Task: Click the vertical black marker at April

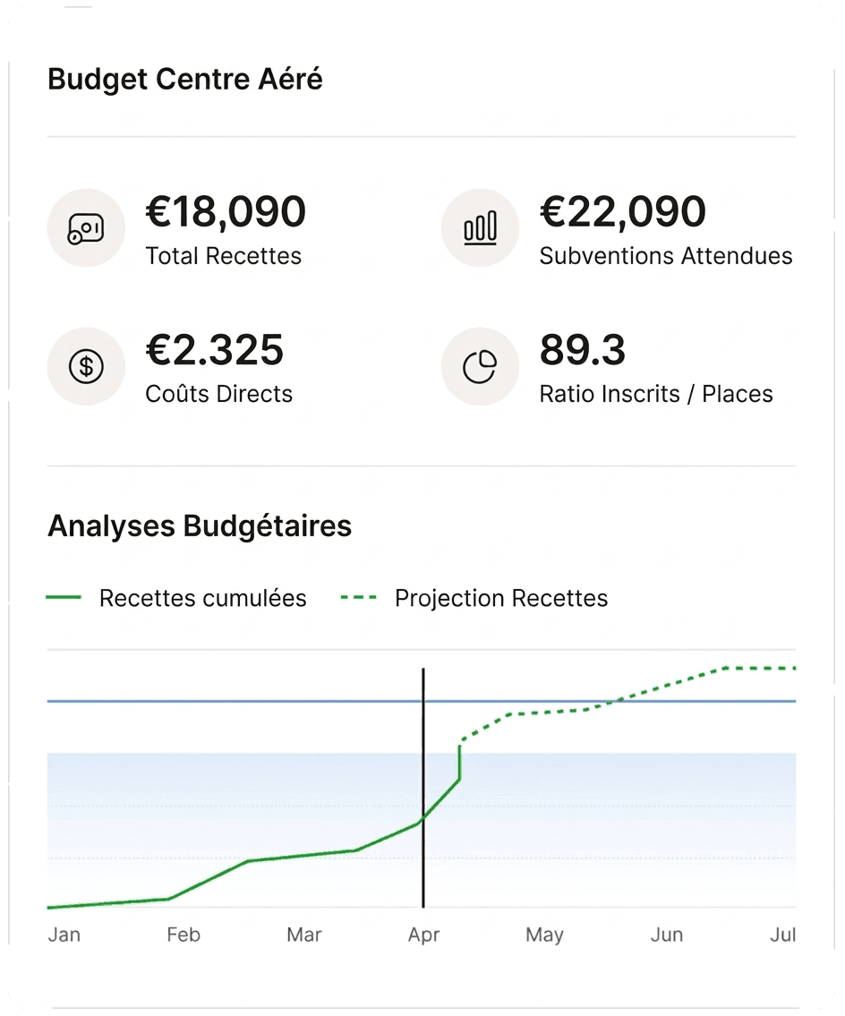Action: (423, 788)
